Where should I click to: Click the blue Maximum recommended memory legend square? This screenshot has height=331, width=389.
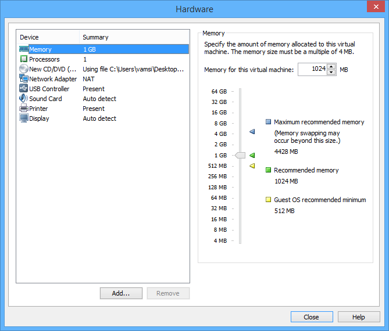(x=268, y=121)
